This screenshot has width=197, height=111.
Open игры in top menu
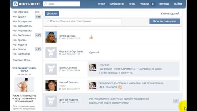point(132,4)
